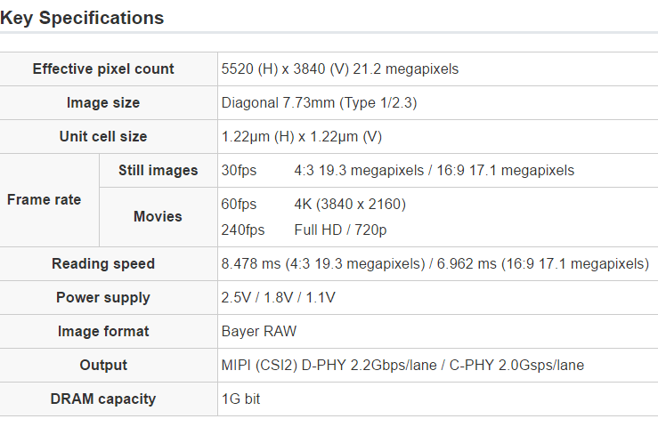
Task: Click the Image size row label
Action: (x=103, y=103)
